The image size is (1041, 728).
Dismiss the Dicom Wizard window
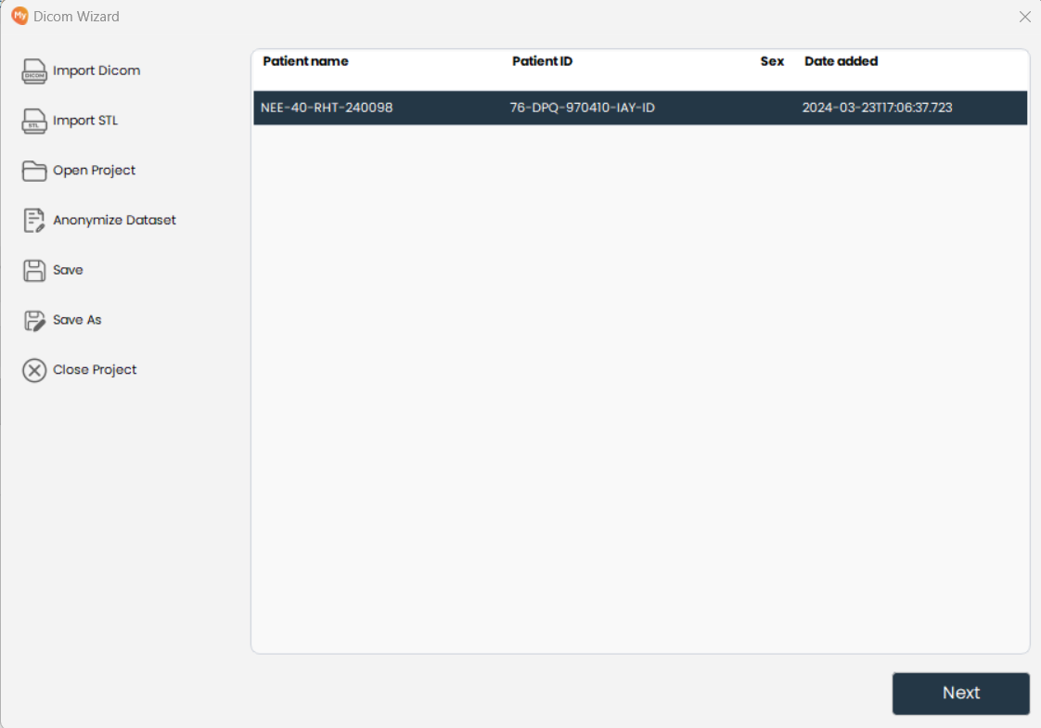tap(1024, 17)
